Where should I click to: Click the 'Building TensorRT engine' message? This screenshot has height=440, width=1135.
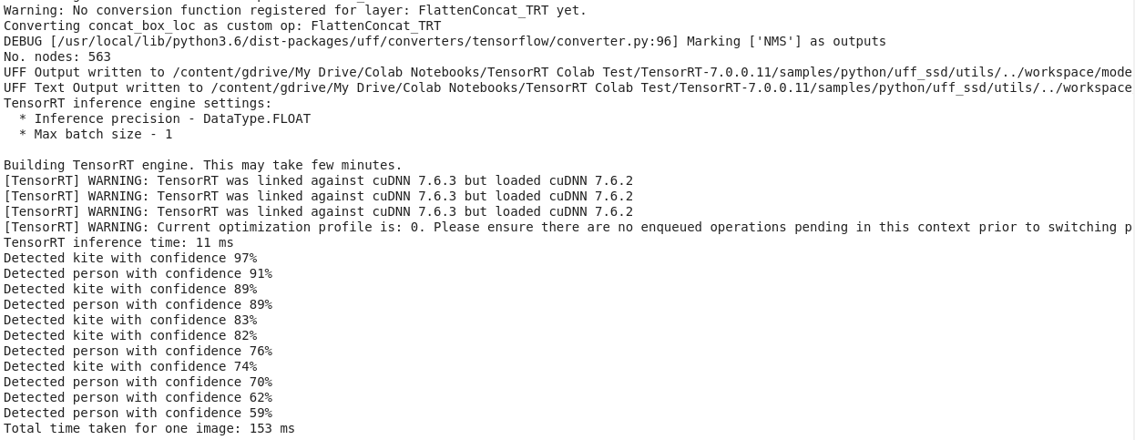tap(202, 165)
